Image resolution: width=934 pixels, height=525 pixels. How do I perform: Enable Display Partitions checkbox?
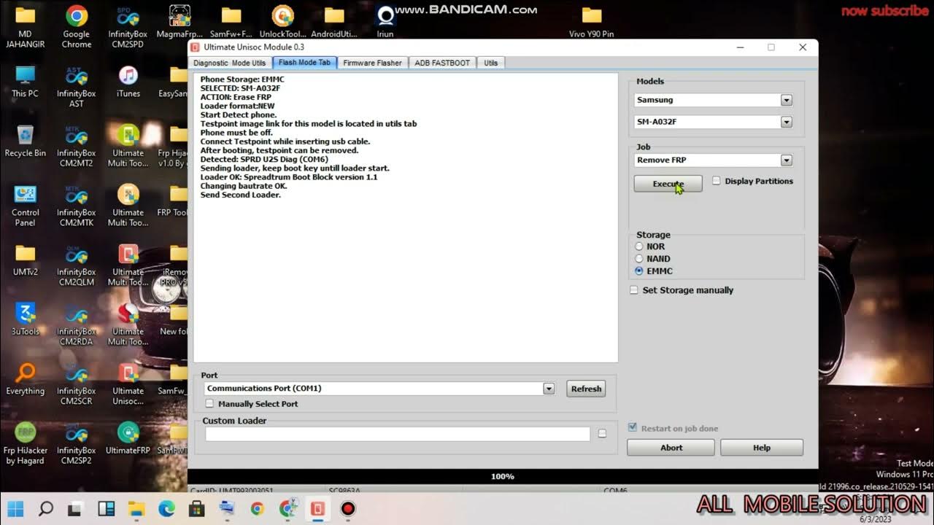(717, 181)
